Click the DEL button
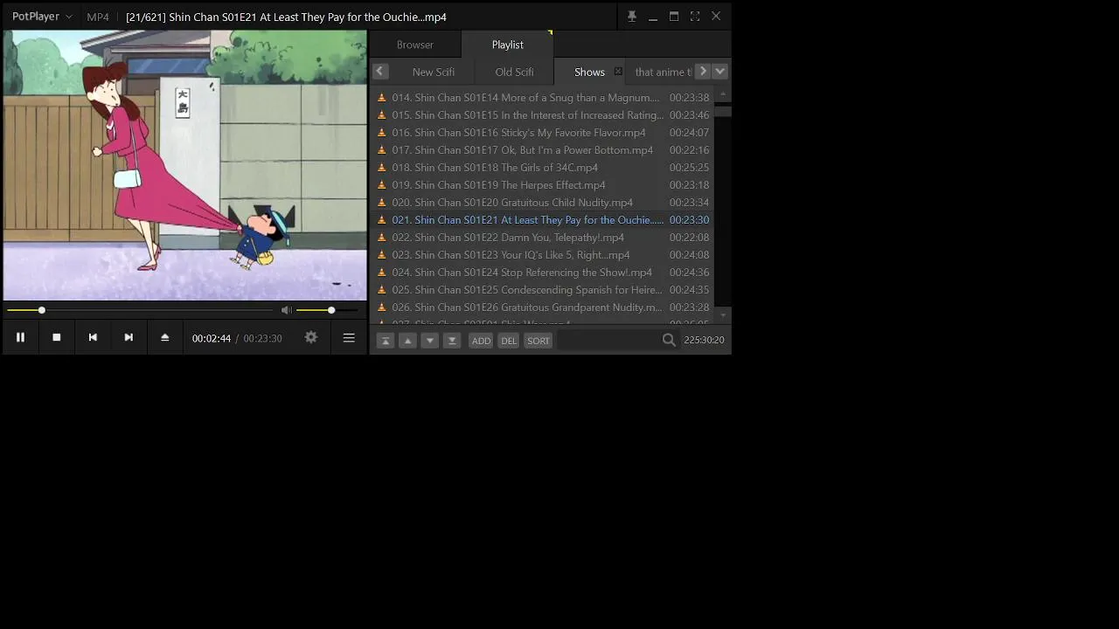The width and height of the screenshot is (1119, 629). click(x=509, y=341)
